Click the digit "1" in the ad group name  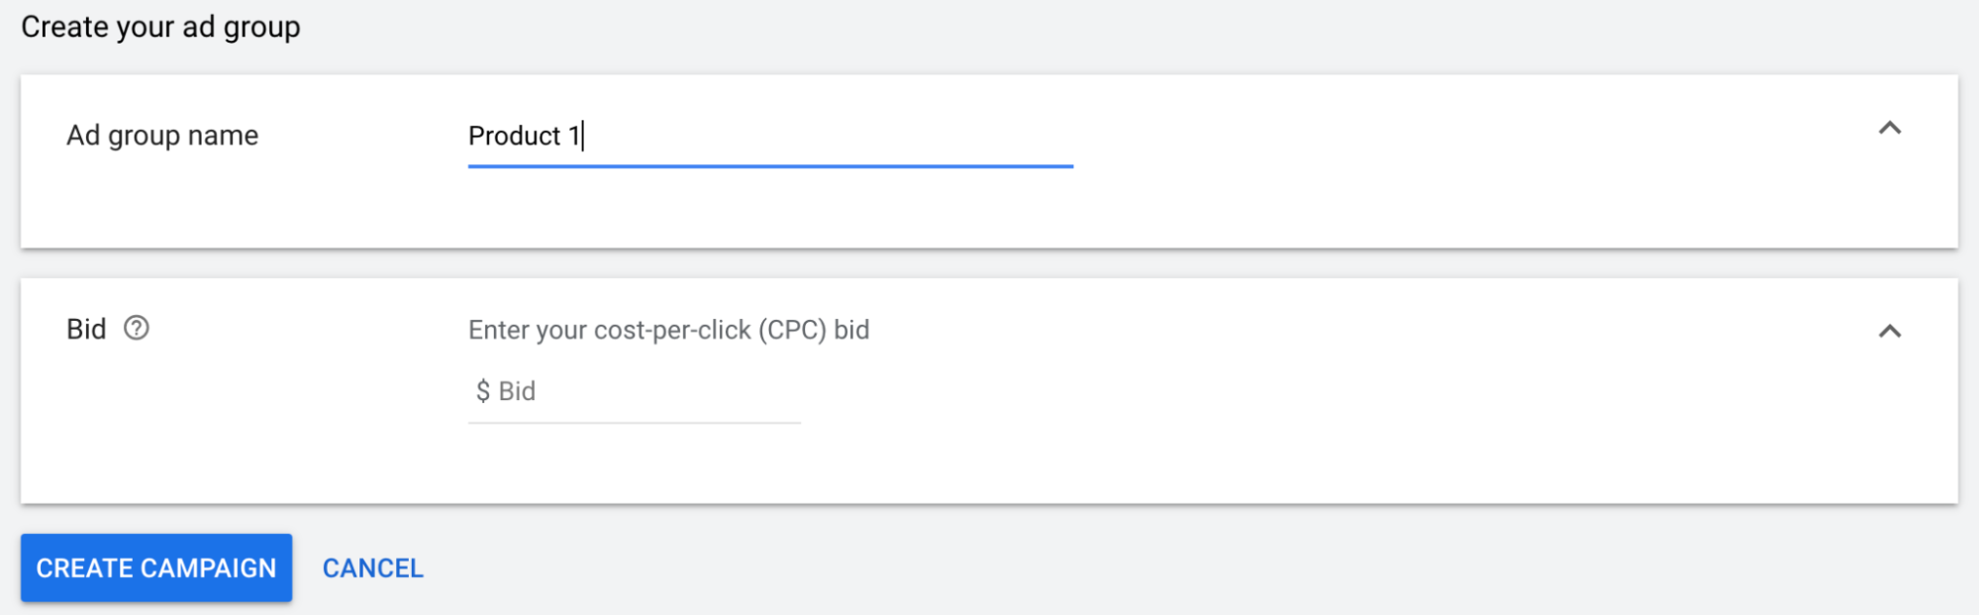[574, 136]
